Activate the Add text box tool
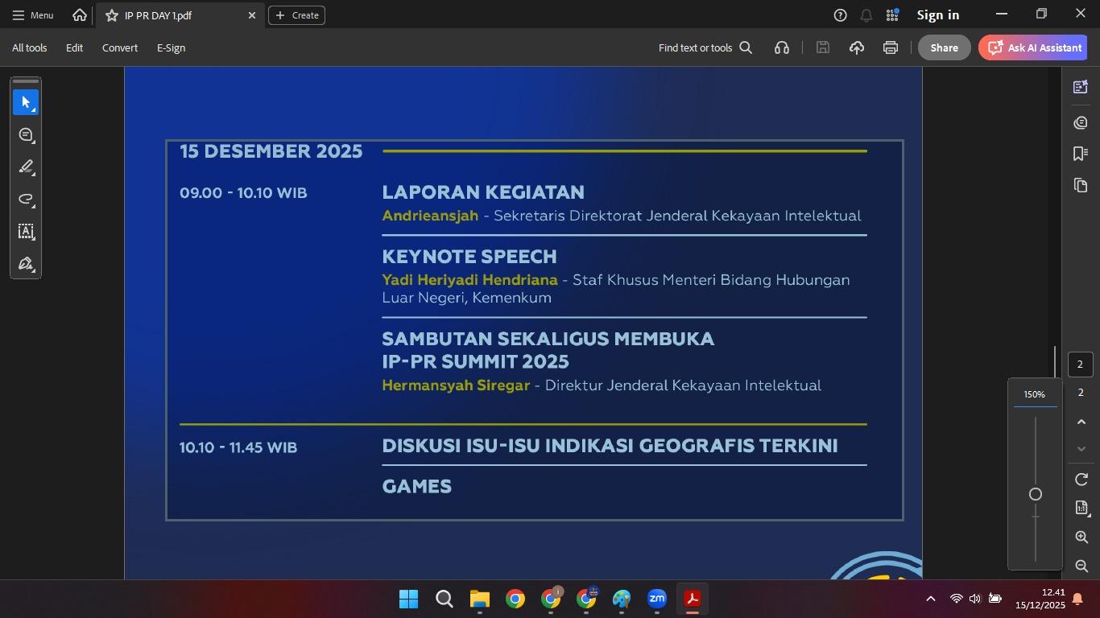Viewport: 1100px width, 618px height. 26,232
